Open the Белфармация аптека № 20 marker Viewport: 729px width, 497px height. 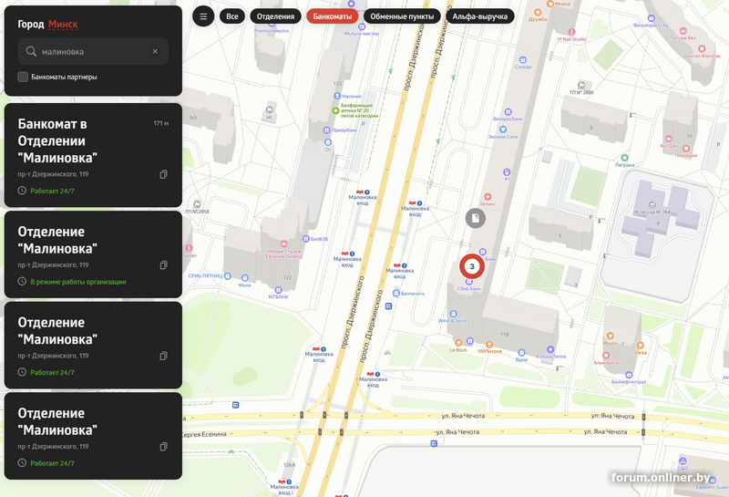point(335,110)
